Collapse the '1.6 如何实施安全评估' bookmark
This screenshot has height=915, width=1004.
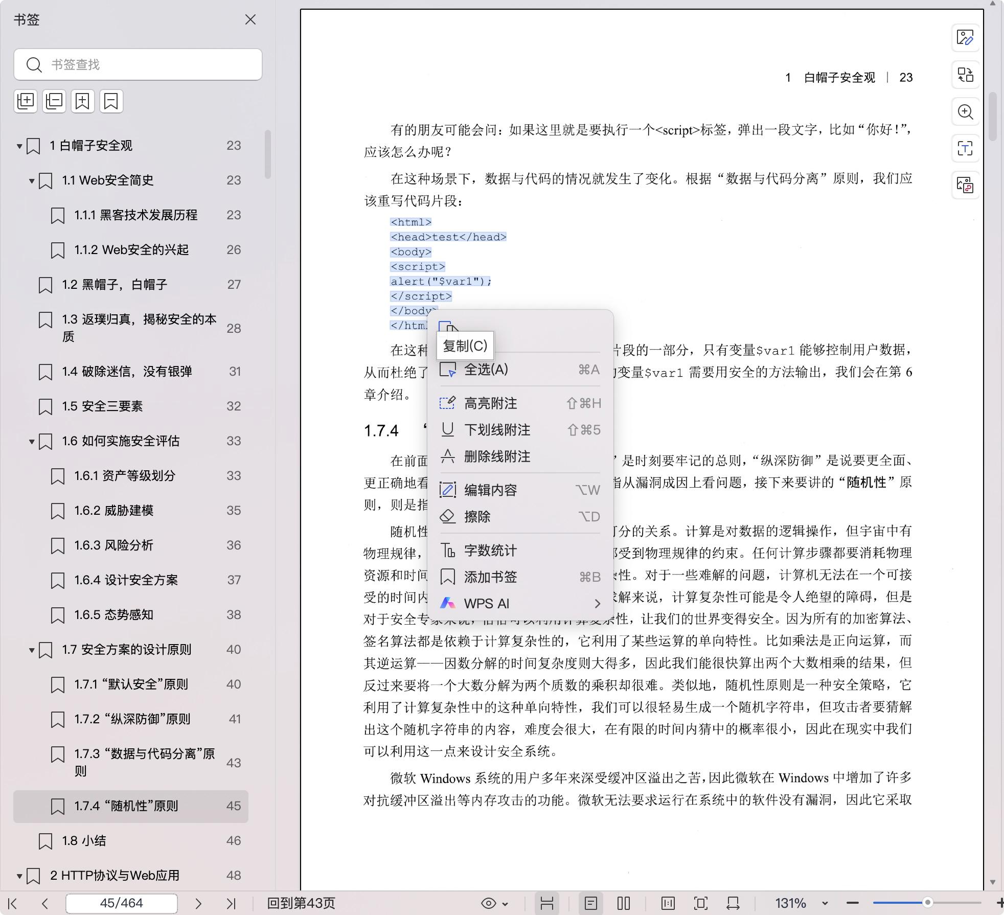click(32, 442)
